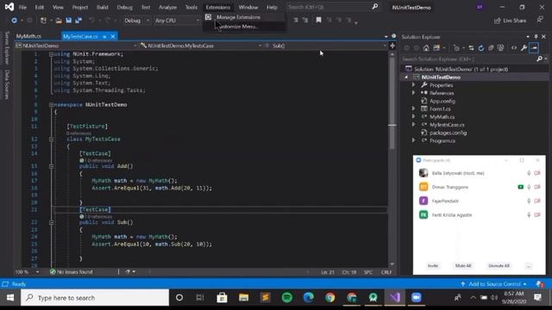Click the Home icon in Solution Explorer
The width and height of the screenshot is (552, 310).
426,48
